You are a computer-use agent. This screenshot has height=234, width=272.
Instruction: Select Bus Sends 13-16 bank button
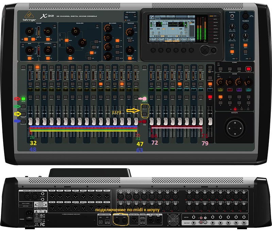pos(117,58)
